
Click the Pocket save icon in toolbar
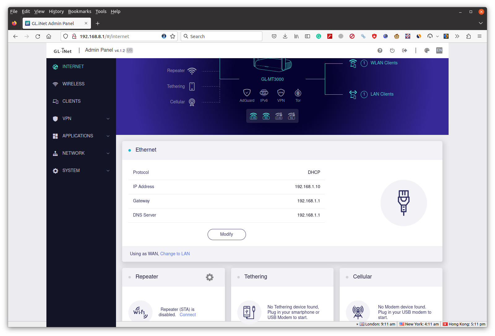click(274, 36)
